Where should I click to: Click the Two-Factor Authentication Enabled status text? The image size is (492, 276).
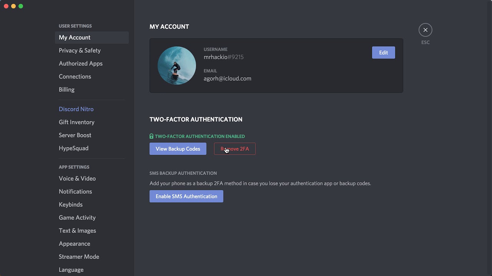coord(200,136)
